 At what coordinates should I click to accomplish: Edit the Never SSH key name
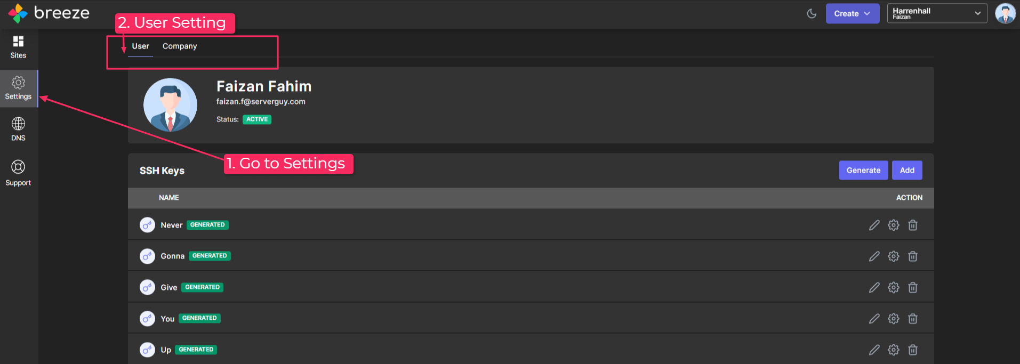(x=874, y=225)
